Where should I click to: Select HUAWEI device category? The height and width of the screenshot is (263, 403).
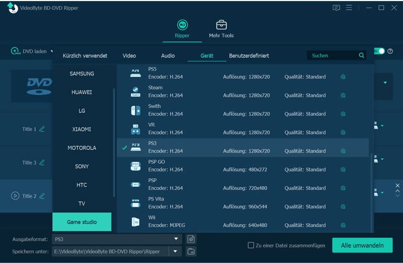pos(82,92)
